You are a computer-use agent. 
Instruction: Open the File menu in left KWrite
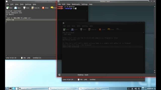point(8,4)
